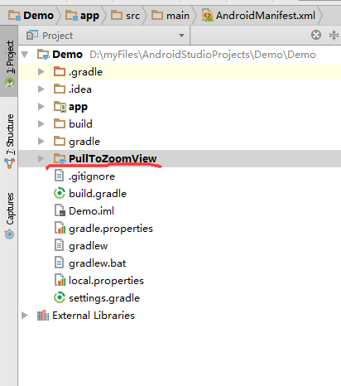Open the 7: Structure tool window tab
Viewport: 341px width, 386px height.
point(10,141)
